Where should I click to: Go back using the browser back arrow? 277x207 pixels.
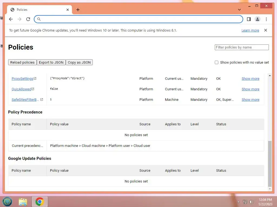[11, 19]
